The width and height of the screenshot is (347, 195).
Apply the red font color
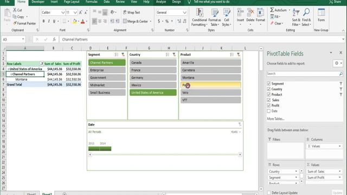(83, 21)
